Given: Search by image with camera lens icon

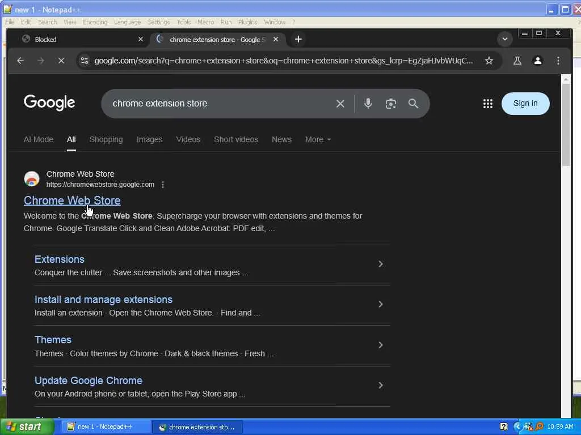Looking at the screenshot, I should [x=391, y=104].
